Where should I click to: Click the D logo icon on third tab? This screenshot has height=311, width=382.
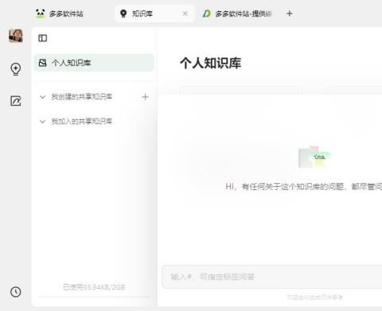coord(207,14)
